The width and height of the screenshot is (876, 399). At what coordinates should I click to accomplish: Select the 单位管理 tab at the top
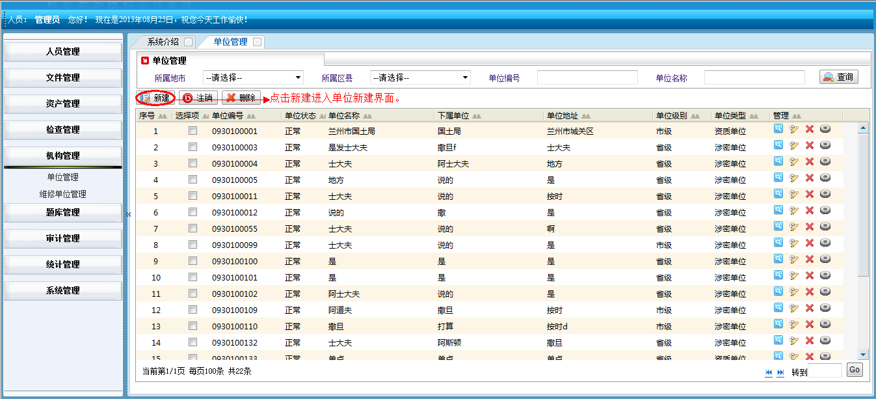(x=230, y=42)
